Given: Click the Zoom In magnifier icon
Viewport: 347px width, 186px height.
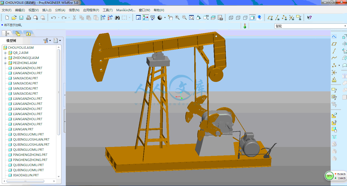Looking at the screenshot, I should [177, 18].
